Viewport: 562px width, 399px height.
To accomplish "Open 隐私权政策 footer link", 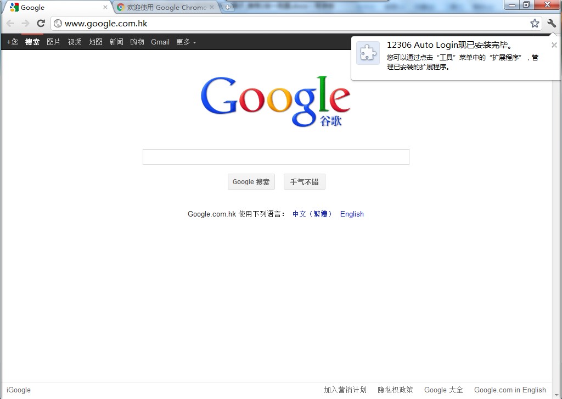I will 395,390.
